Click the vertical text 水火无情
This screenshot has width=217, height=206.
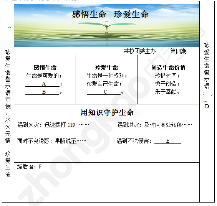point(8,130)
